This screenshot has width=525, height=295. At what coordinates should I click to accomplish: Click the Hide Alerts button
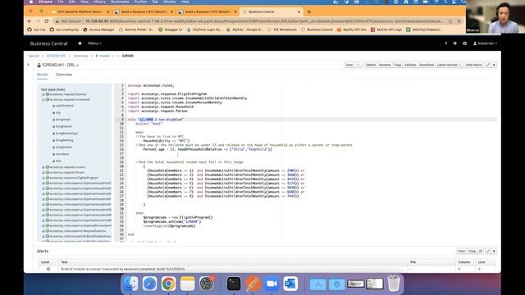click(474, 65)
